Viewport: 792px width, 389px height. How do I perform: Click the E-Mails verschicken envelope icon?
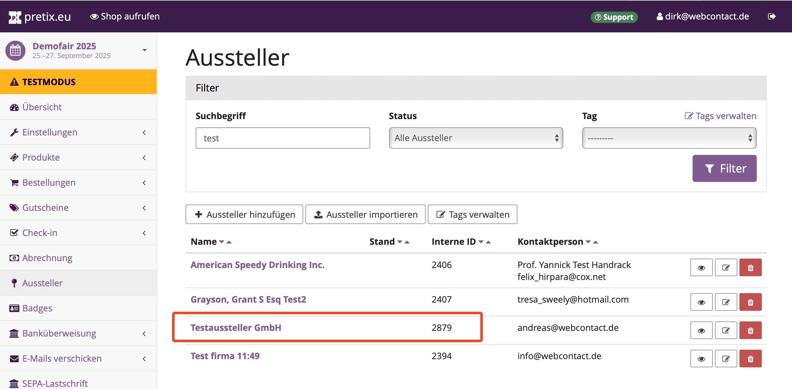pyautogui.click(x=14, y=359)
